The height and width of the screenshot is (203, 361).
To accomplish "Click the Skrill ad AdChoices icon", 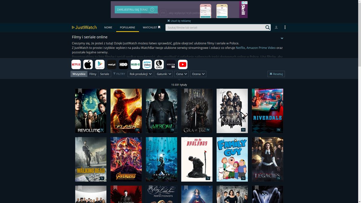I will (x=243, y=3).
